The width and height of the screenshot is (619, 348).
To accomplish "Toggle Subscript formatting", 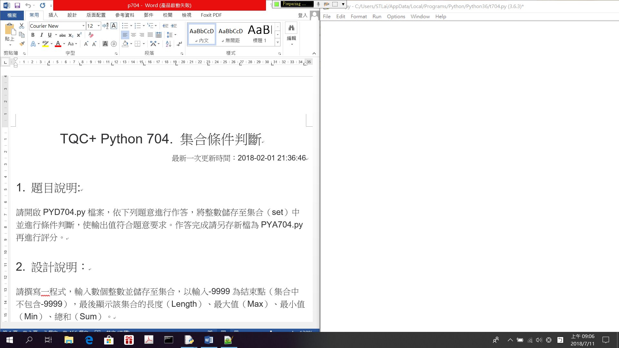I will (x=71, y=35).
